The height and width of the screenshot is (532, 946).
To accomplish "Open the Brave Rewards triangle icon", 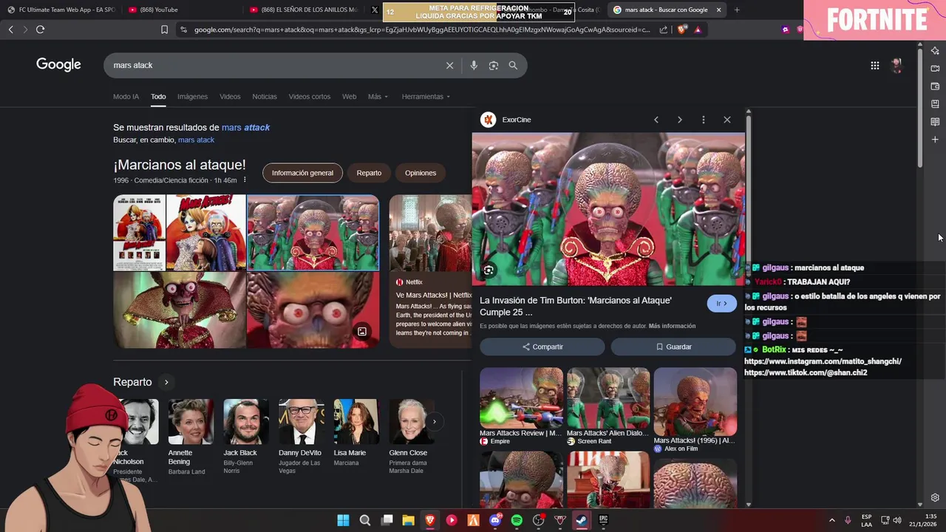I will click(698, 30).
